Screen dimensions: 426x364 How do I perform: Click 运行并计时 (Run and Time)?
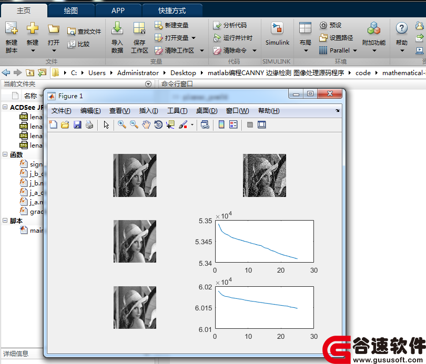[233, 38]
